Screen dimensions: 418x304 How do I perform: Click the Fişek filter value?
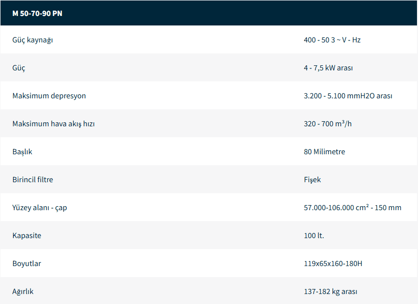tap(312, 180)
